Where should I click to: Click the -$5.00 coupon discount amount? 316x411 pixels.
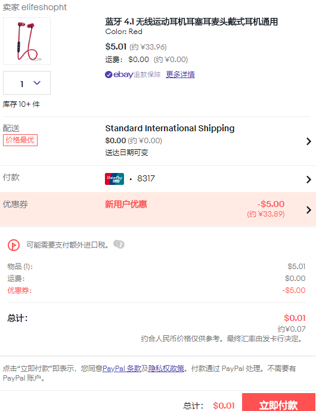[271, 204]
